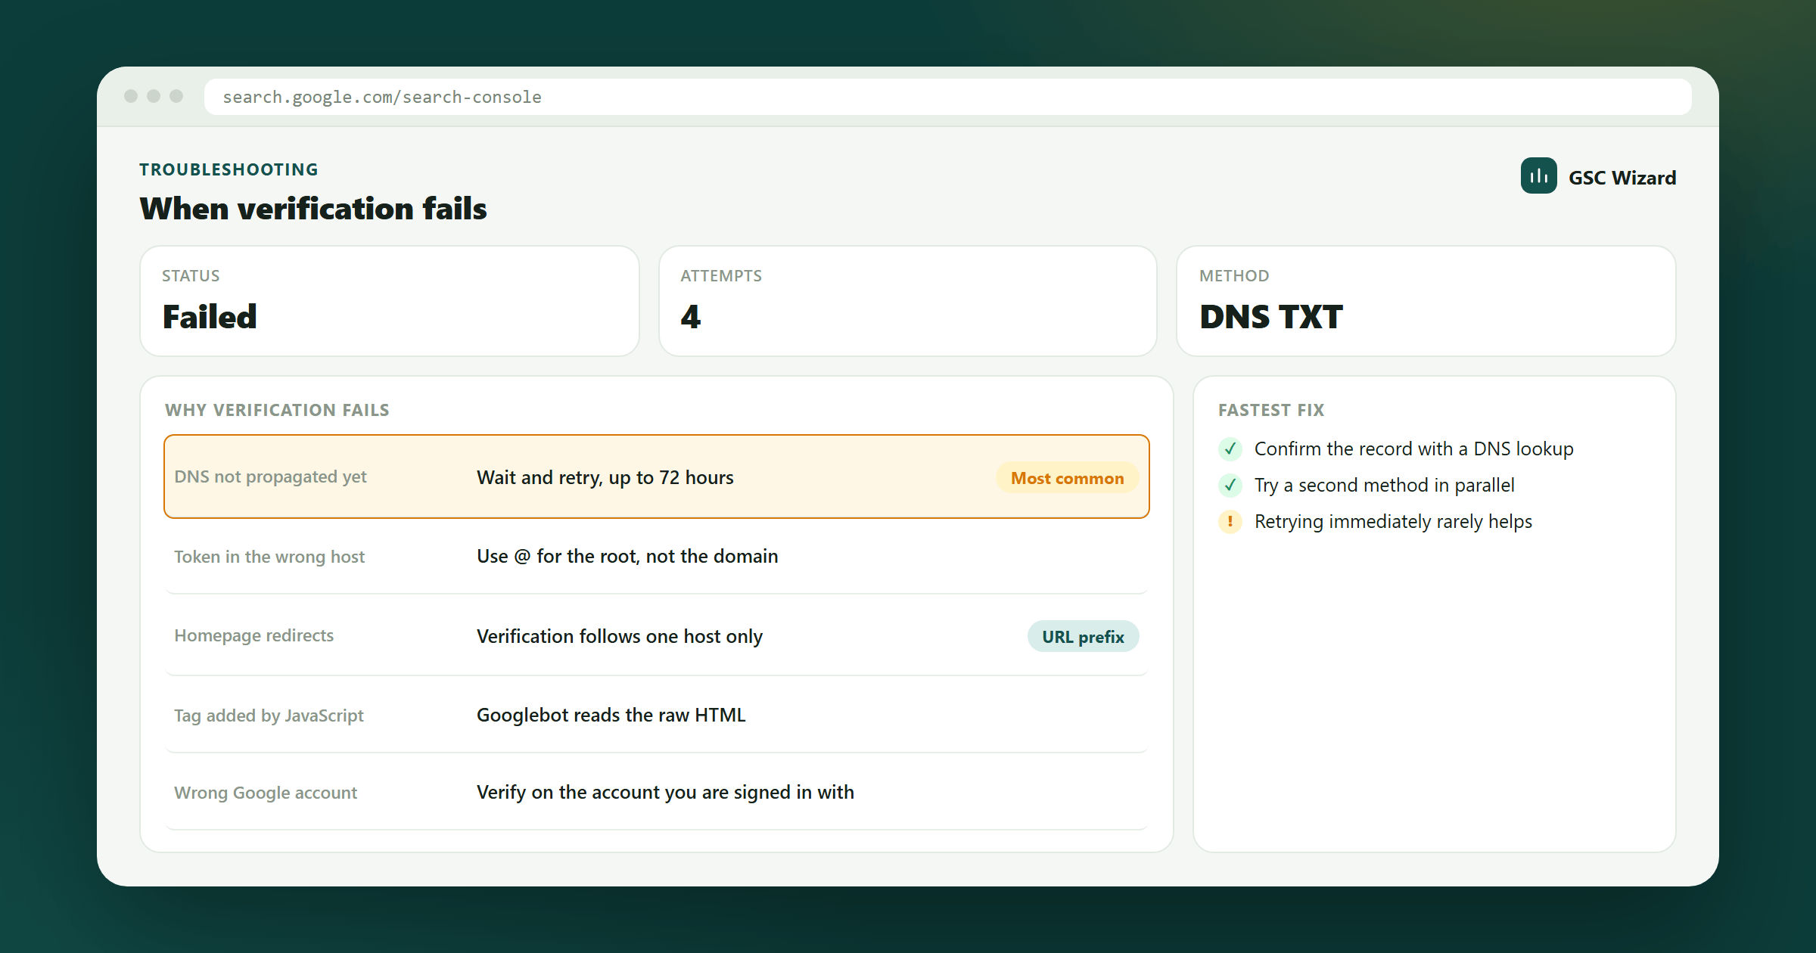Image resolution: width=1816 pixels, height=953 pixels.
Task: Click 'Retrying immediately rarely helps' text
Action: [x=1393, y=522]
